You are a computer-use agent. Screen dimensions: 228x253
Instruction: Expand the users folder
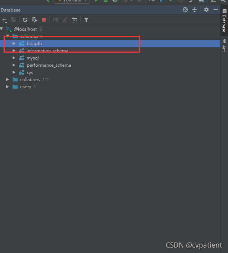(x=8, y=86)
